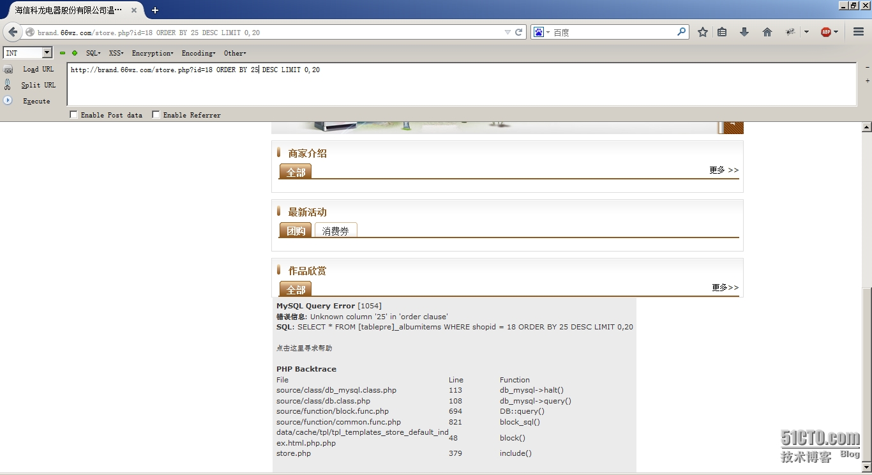Bookmark this page with the star icon
Screen dimensions: 872x475
[703, 32]
